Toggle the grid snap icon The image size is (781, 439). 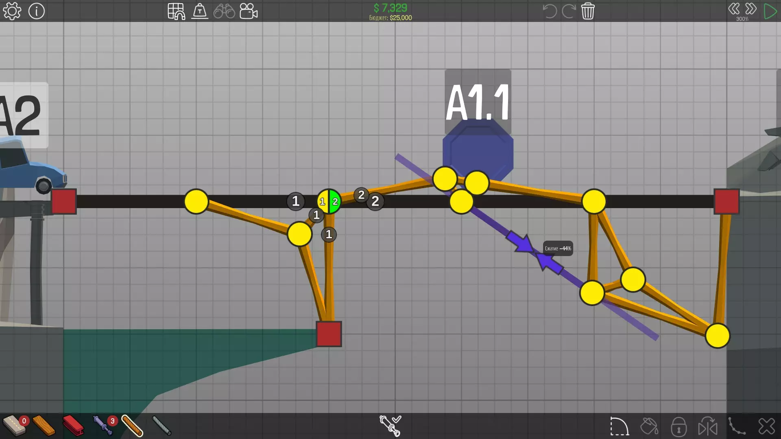[176, 11]
